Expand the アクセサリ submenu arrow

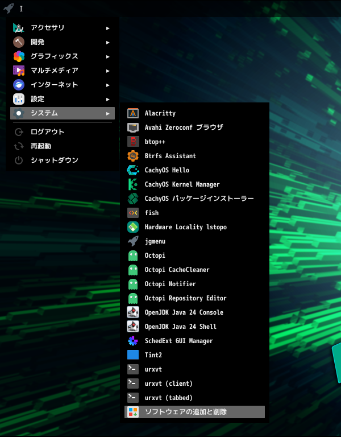[107, 28]
